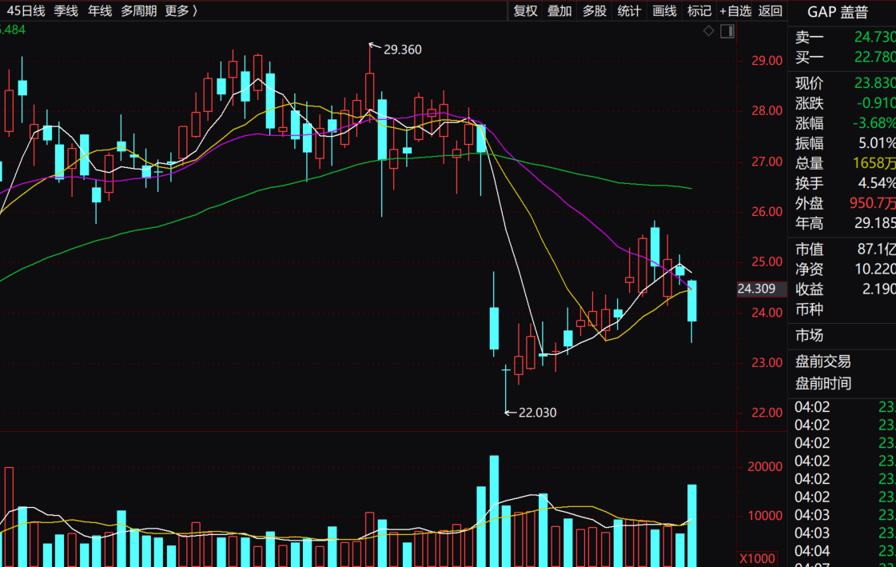
Task: Open the 多周期 multi-period view
Action: 139,10
